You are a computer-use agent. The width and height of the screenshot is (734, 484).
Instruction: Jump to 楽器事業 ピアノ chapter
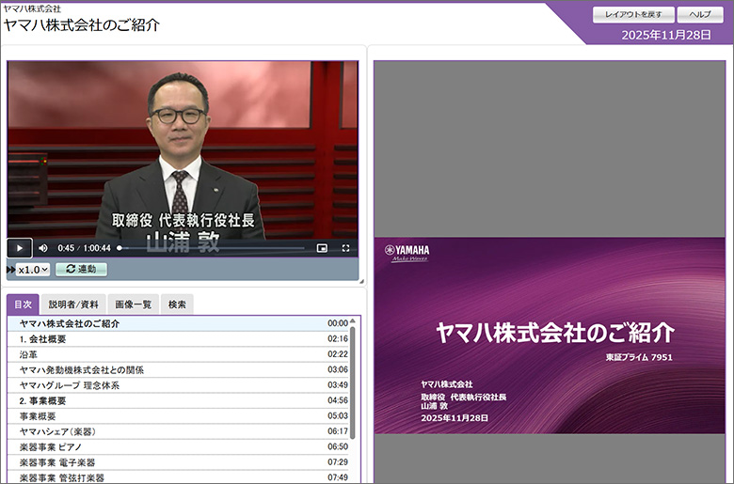click(178, 447)
